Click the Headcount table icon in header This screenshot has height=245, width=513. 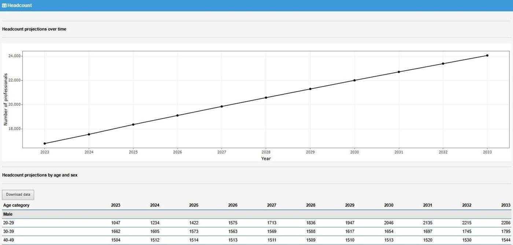coord(4,5)
